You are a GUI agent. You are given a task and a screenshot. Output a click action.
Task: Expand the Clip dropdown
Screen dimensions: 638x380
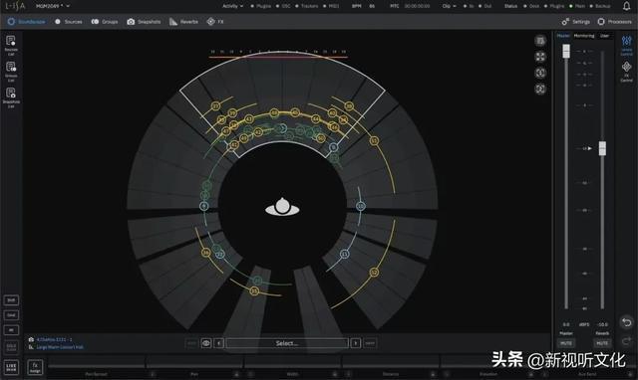tap(450, 6)
